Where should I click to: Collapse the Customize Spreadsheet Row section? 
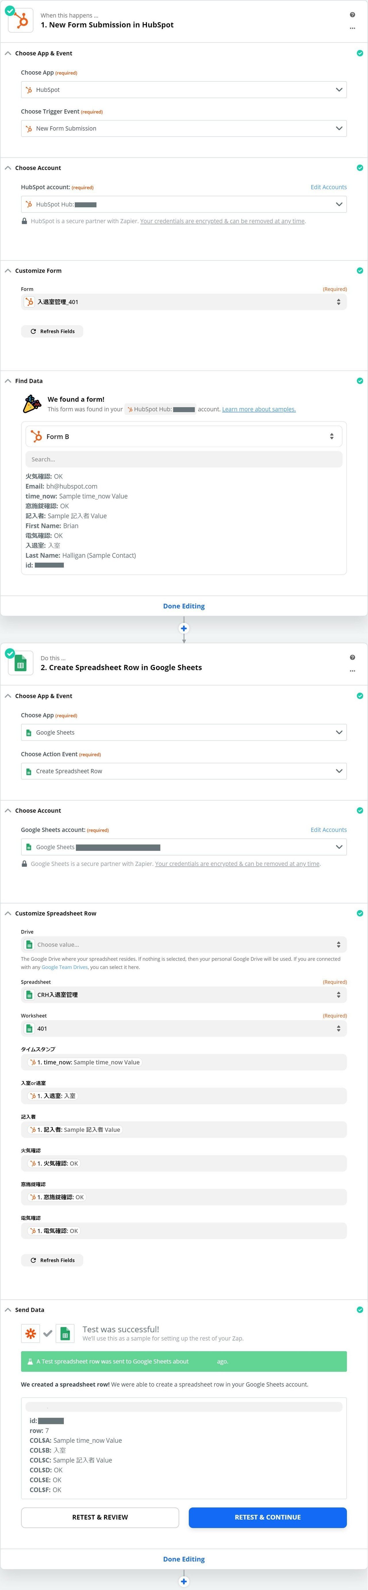pos(8,913)
